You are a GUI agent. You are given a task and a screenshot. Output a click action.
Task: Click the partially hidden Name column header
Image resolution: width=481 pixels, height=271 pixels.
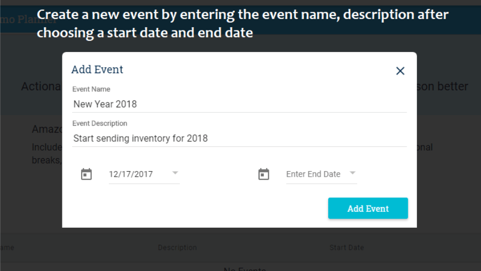[7, 247]
